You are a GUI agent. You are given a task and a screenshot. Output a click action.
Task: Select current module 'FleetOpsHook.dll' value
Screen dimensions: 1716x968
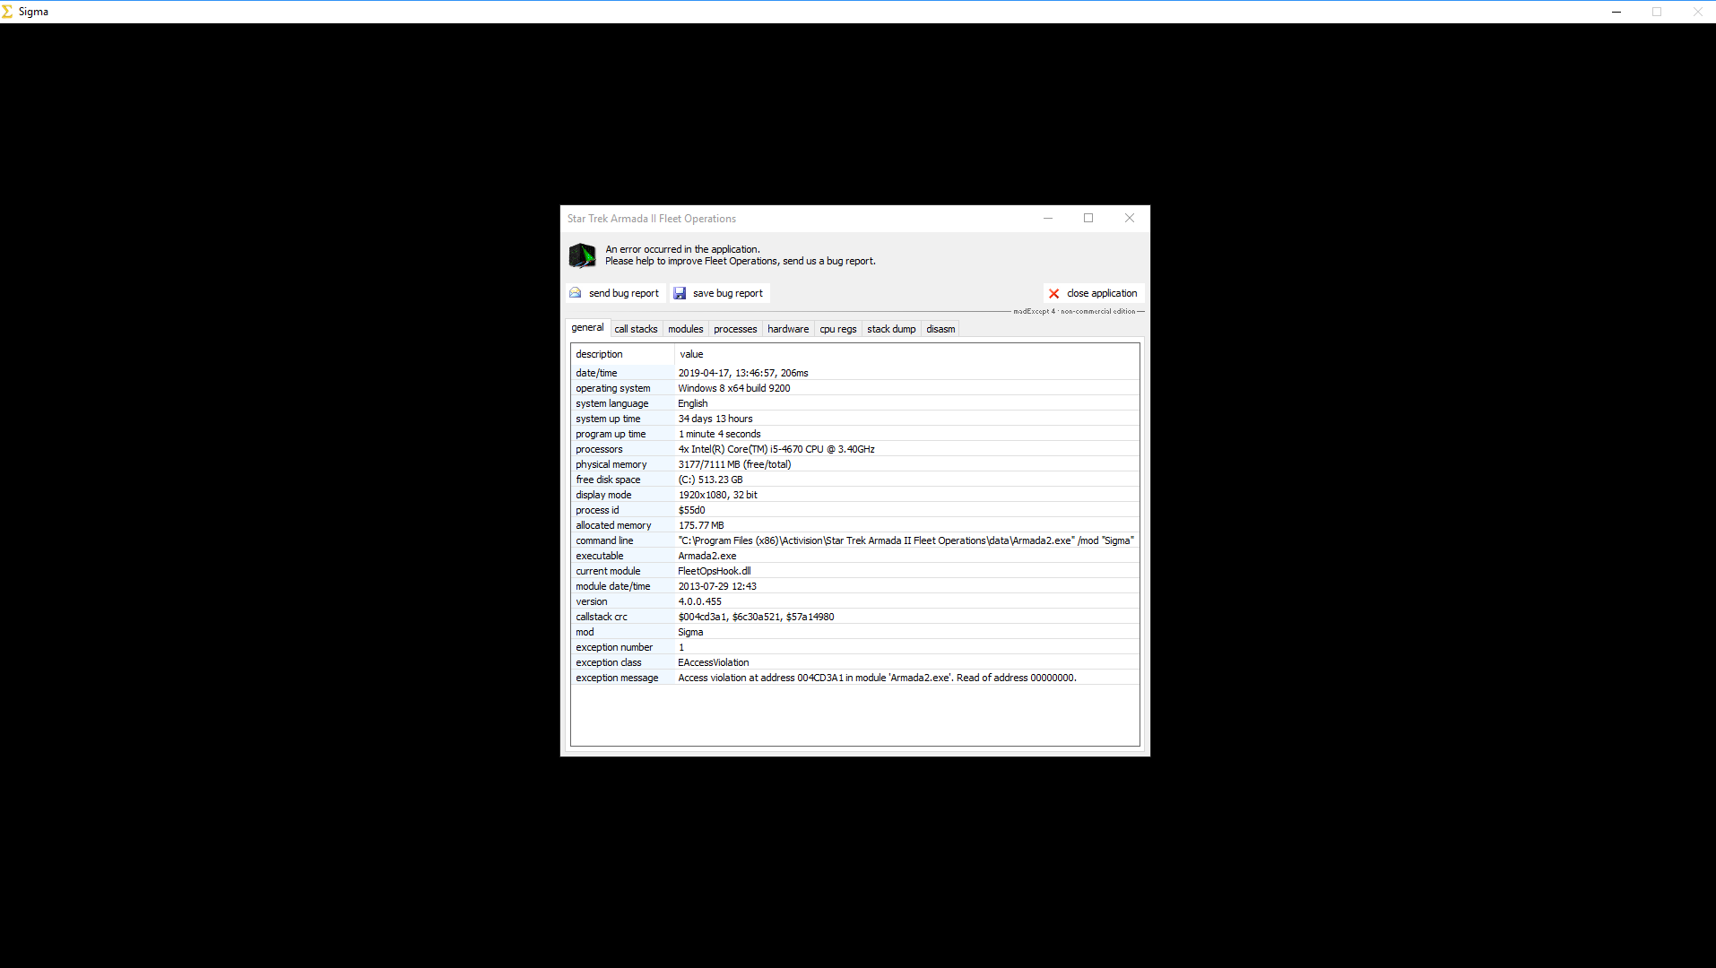(715, 571)
